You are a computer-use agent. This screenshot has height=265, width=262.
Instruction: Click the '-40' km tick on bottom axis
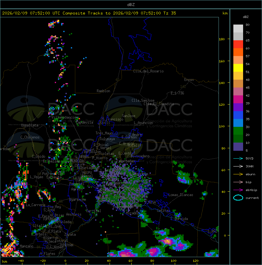pyautogui.click(x=21, y=261)
